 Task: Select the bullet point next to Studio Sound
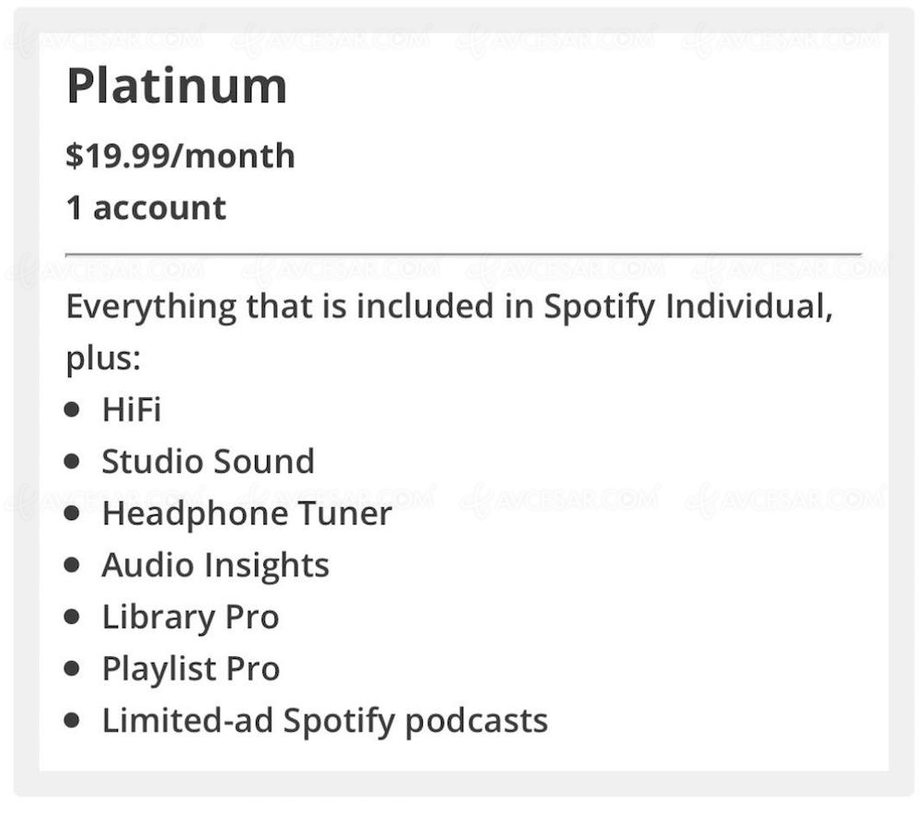coord(73,461)
